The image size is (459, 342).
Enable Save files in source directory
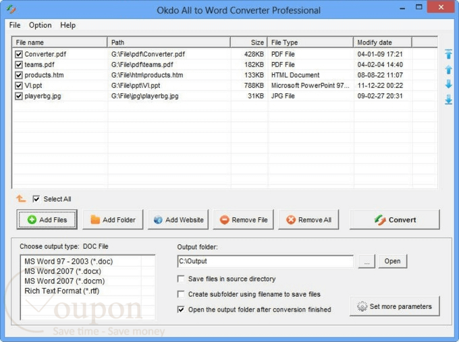181,279
